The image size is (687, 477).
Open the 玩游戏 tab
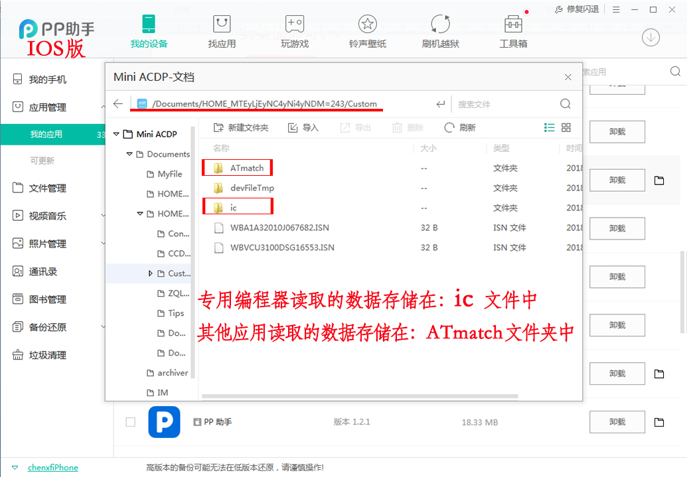coord(295,32)
